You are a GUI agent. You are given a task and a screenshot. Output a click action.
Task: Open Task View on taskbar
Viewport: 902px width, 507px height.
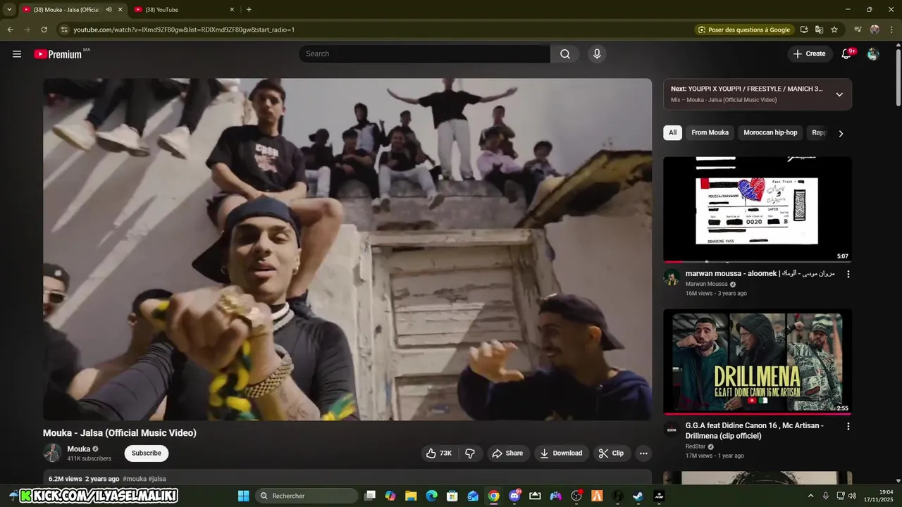[370, 496]
